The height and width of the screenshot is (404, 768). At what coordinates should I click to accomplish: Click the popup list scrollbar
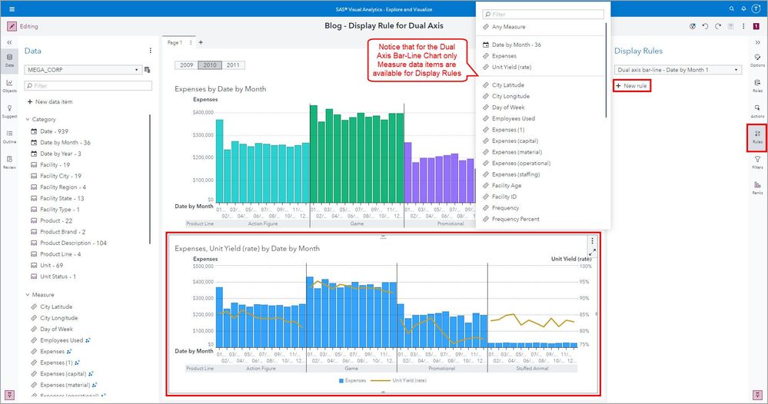click(x=607, y=70)
